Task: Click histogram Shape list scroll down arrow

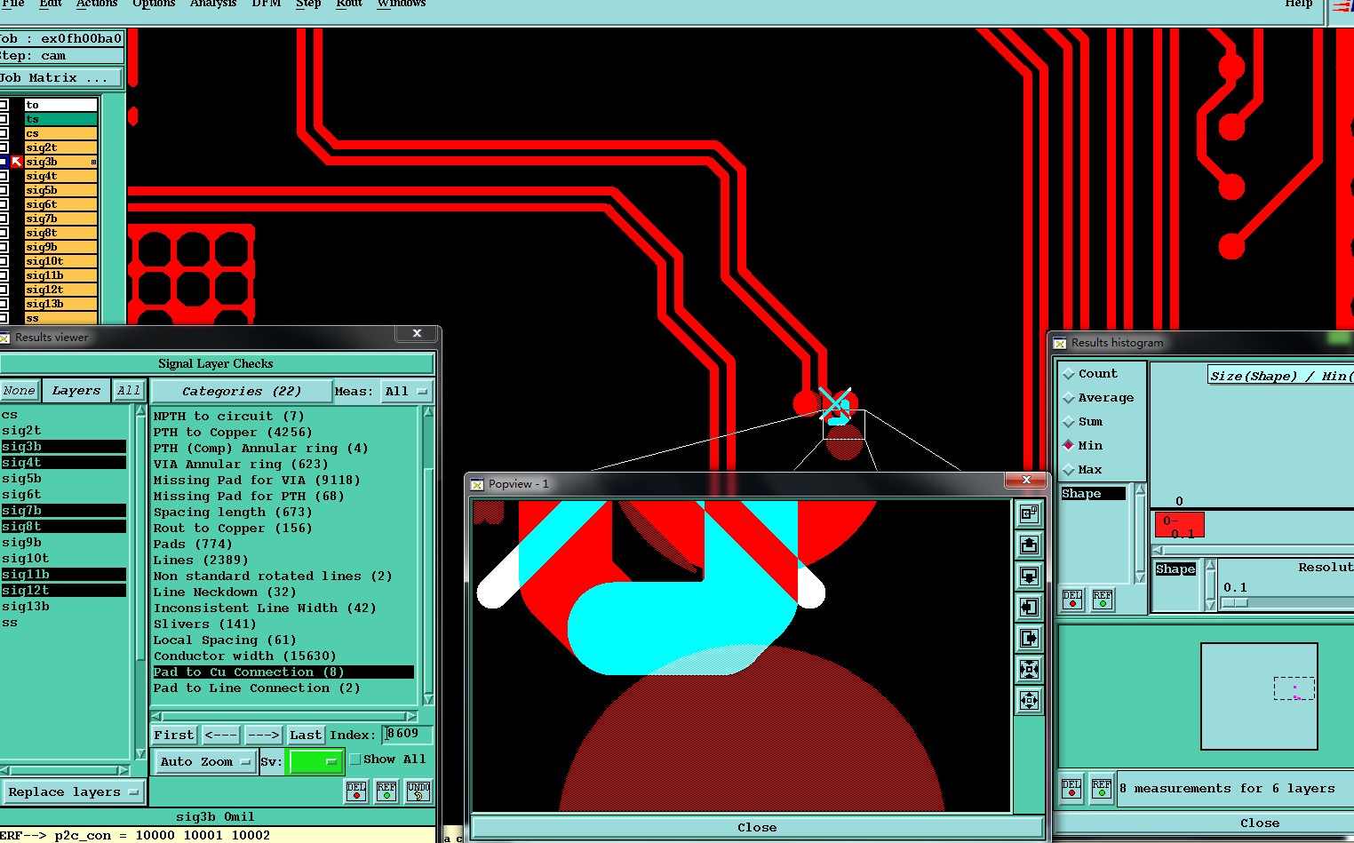Action: click(x=1141, y=577)
